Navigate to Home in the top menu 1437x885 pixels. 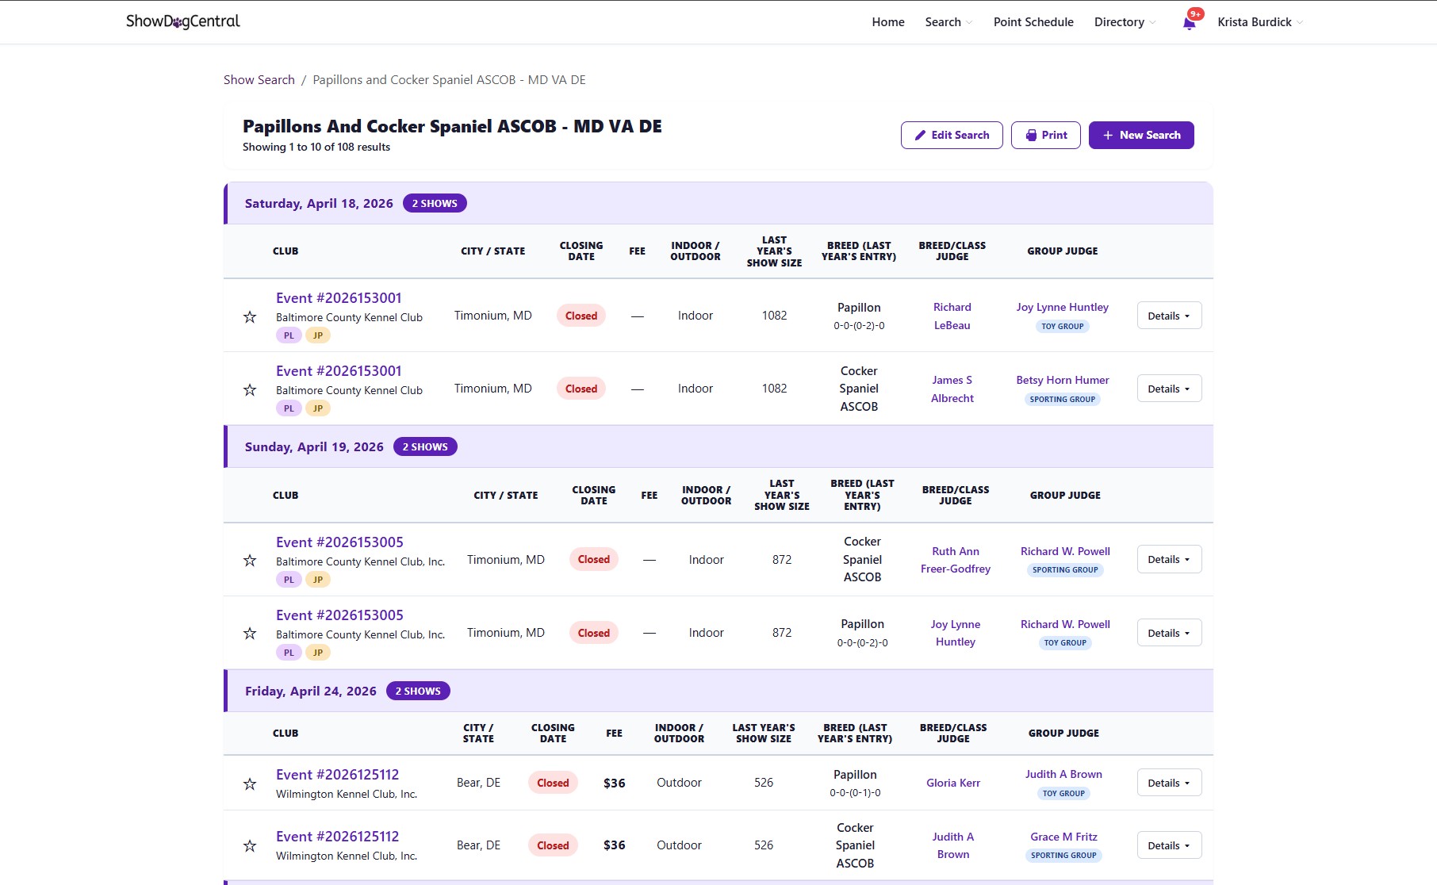[887, 21]
